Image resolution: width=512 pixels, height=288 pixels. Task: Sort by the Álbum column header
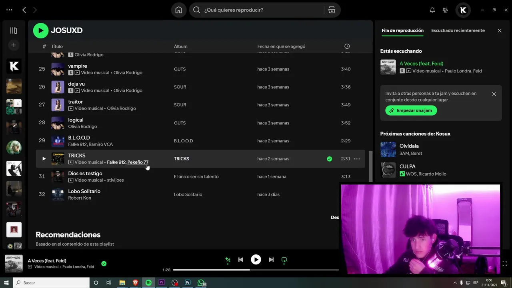(x=181, y=46)
